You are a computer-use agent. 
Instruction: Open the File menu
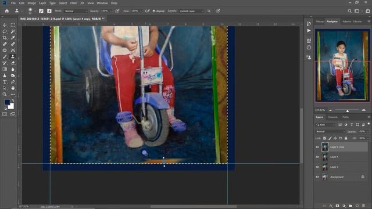(x=13, y=3)
